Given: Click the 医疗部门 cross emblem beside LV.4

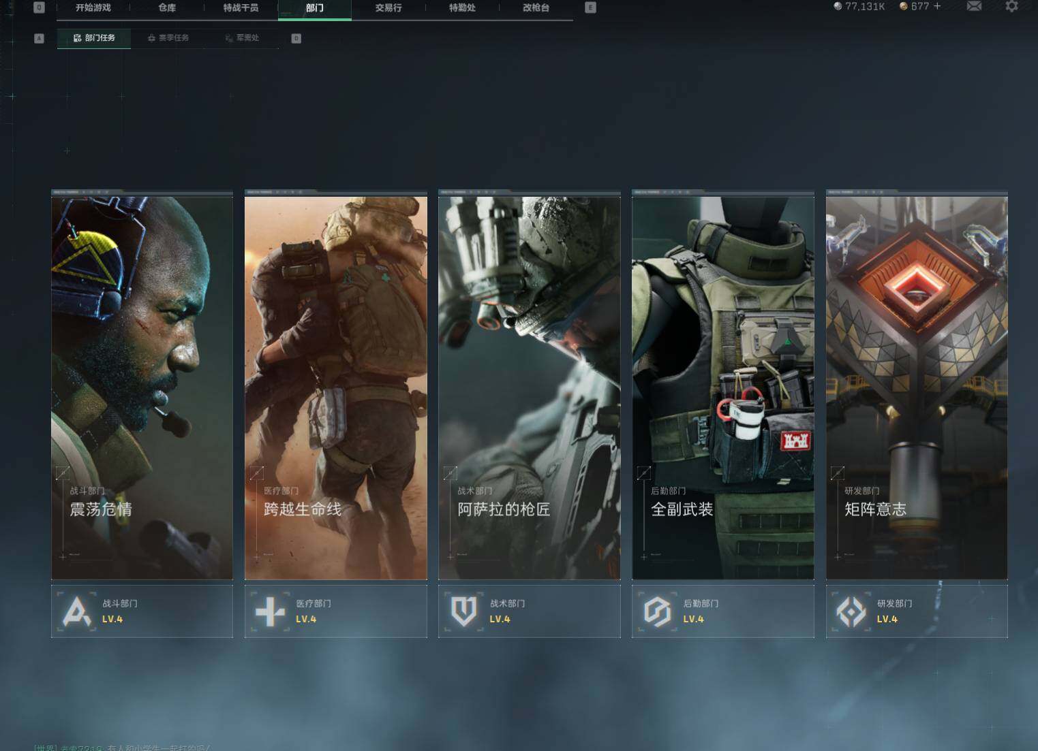Looking at the screenshot, I should [270, 611].
